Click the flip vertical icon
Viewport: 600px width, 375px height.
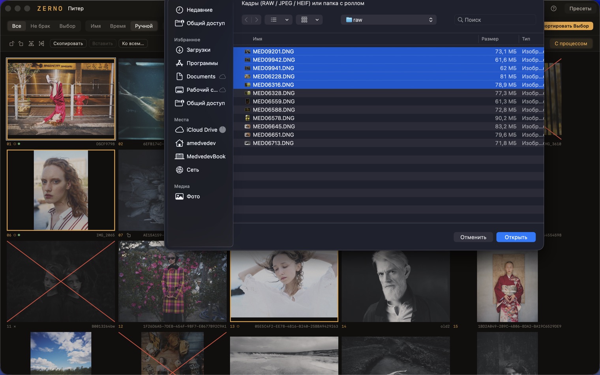point(41,43)
